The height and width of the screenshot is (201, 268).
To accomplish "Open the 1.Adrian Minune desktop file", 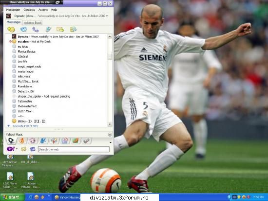I will tap(30, 180).
